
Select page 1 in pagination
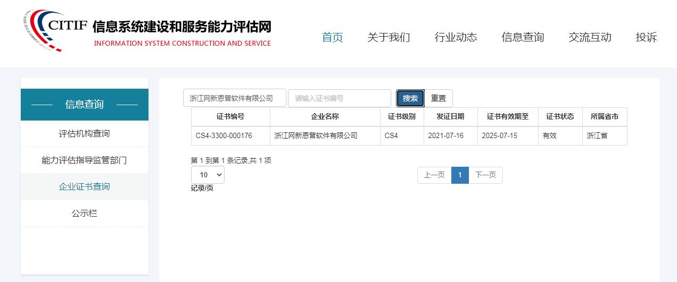click(460, 175)
